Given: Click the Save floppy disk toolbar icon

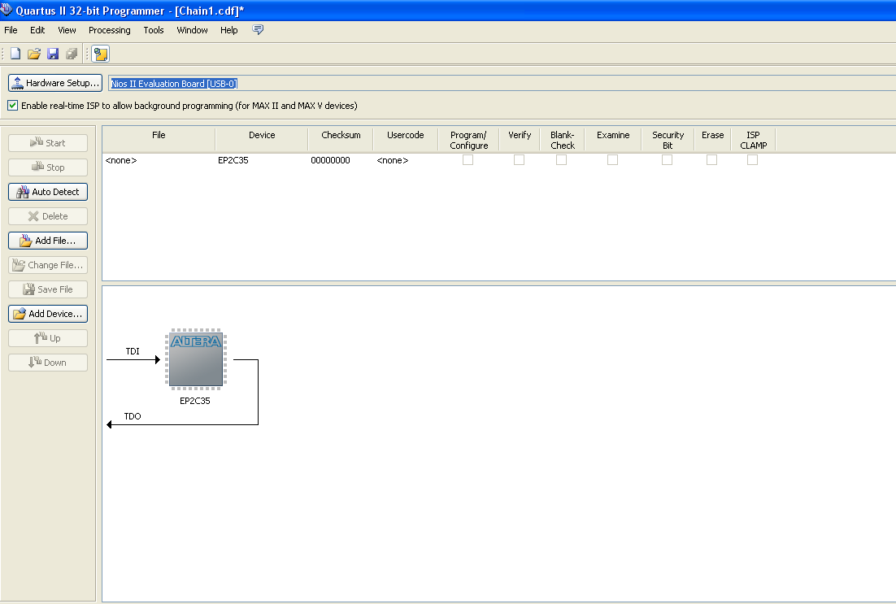Looking at the screenshot, I should click(x=53, y=54).
